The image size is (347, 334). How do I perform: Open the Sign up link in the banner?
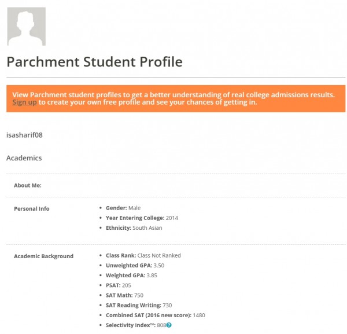24,102
